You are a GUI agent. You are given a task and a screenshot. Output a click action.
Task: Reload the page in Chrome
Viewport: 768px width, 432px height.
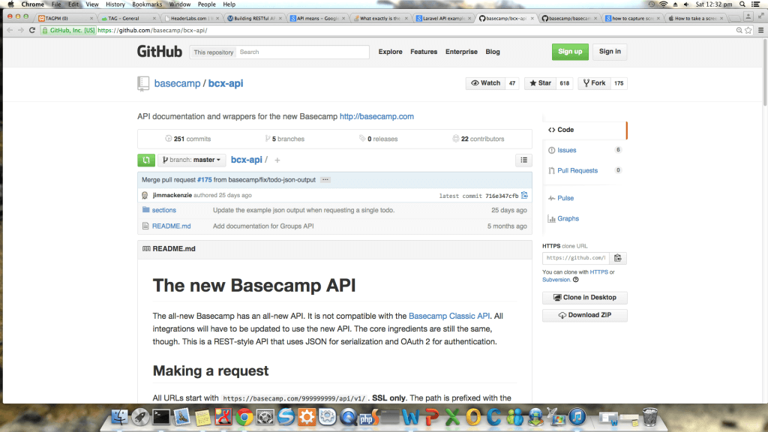32,30
